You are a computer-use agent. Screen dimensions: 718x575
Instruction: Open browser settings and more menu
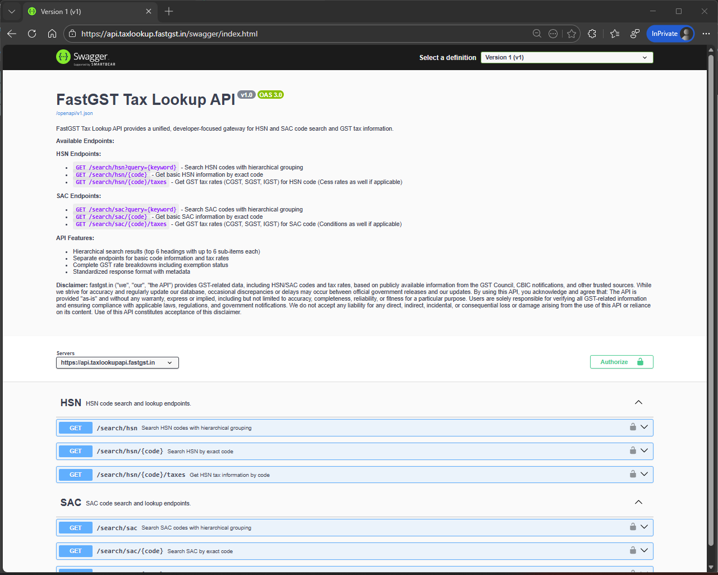pos(706,34)
